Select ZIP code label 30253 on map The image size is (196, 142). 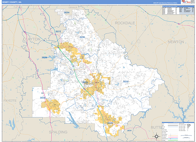85,82
